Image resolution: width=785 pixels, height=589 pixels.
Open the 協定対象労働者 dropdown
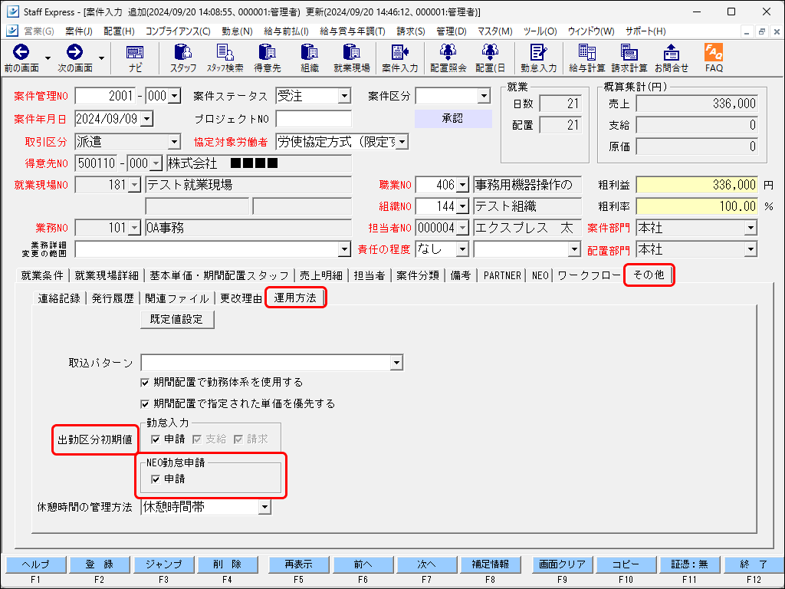point(402,142)
